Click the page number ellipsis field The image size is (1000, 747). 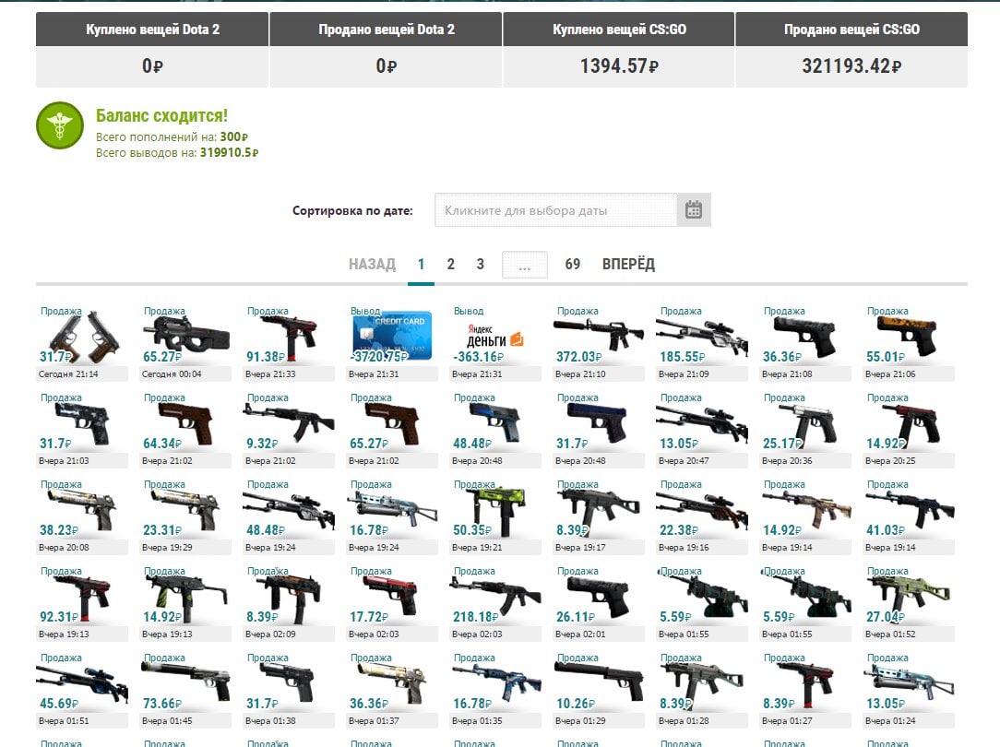point(524,265)
